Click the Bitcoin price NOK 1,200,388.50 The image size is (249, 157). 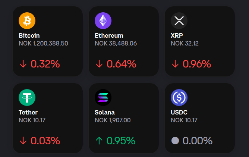coord(43,43)
